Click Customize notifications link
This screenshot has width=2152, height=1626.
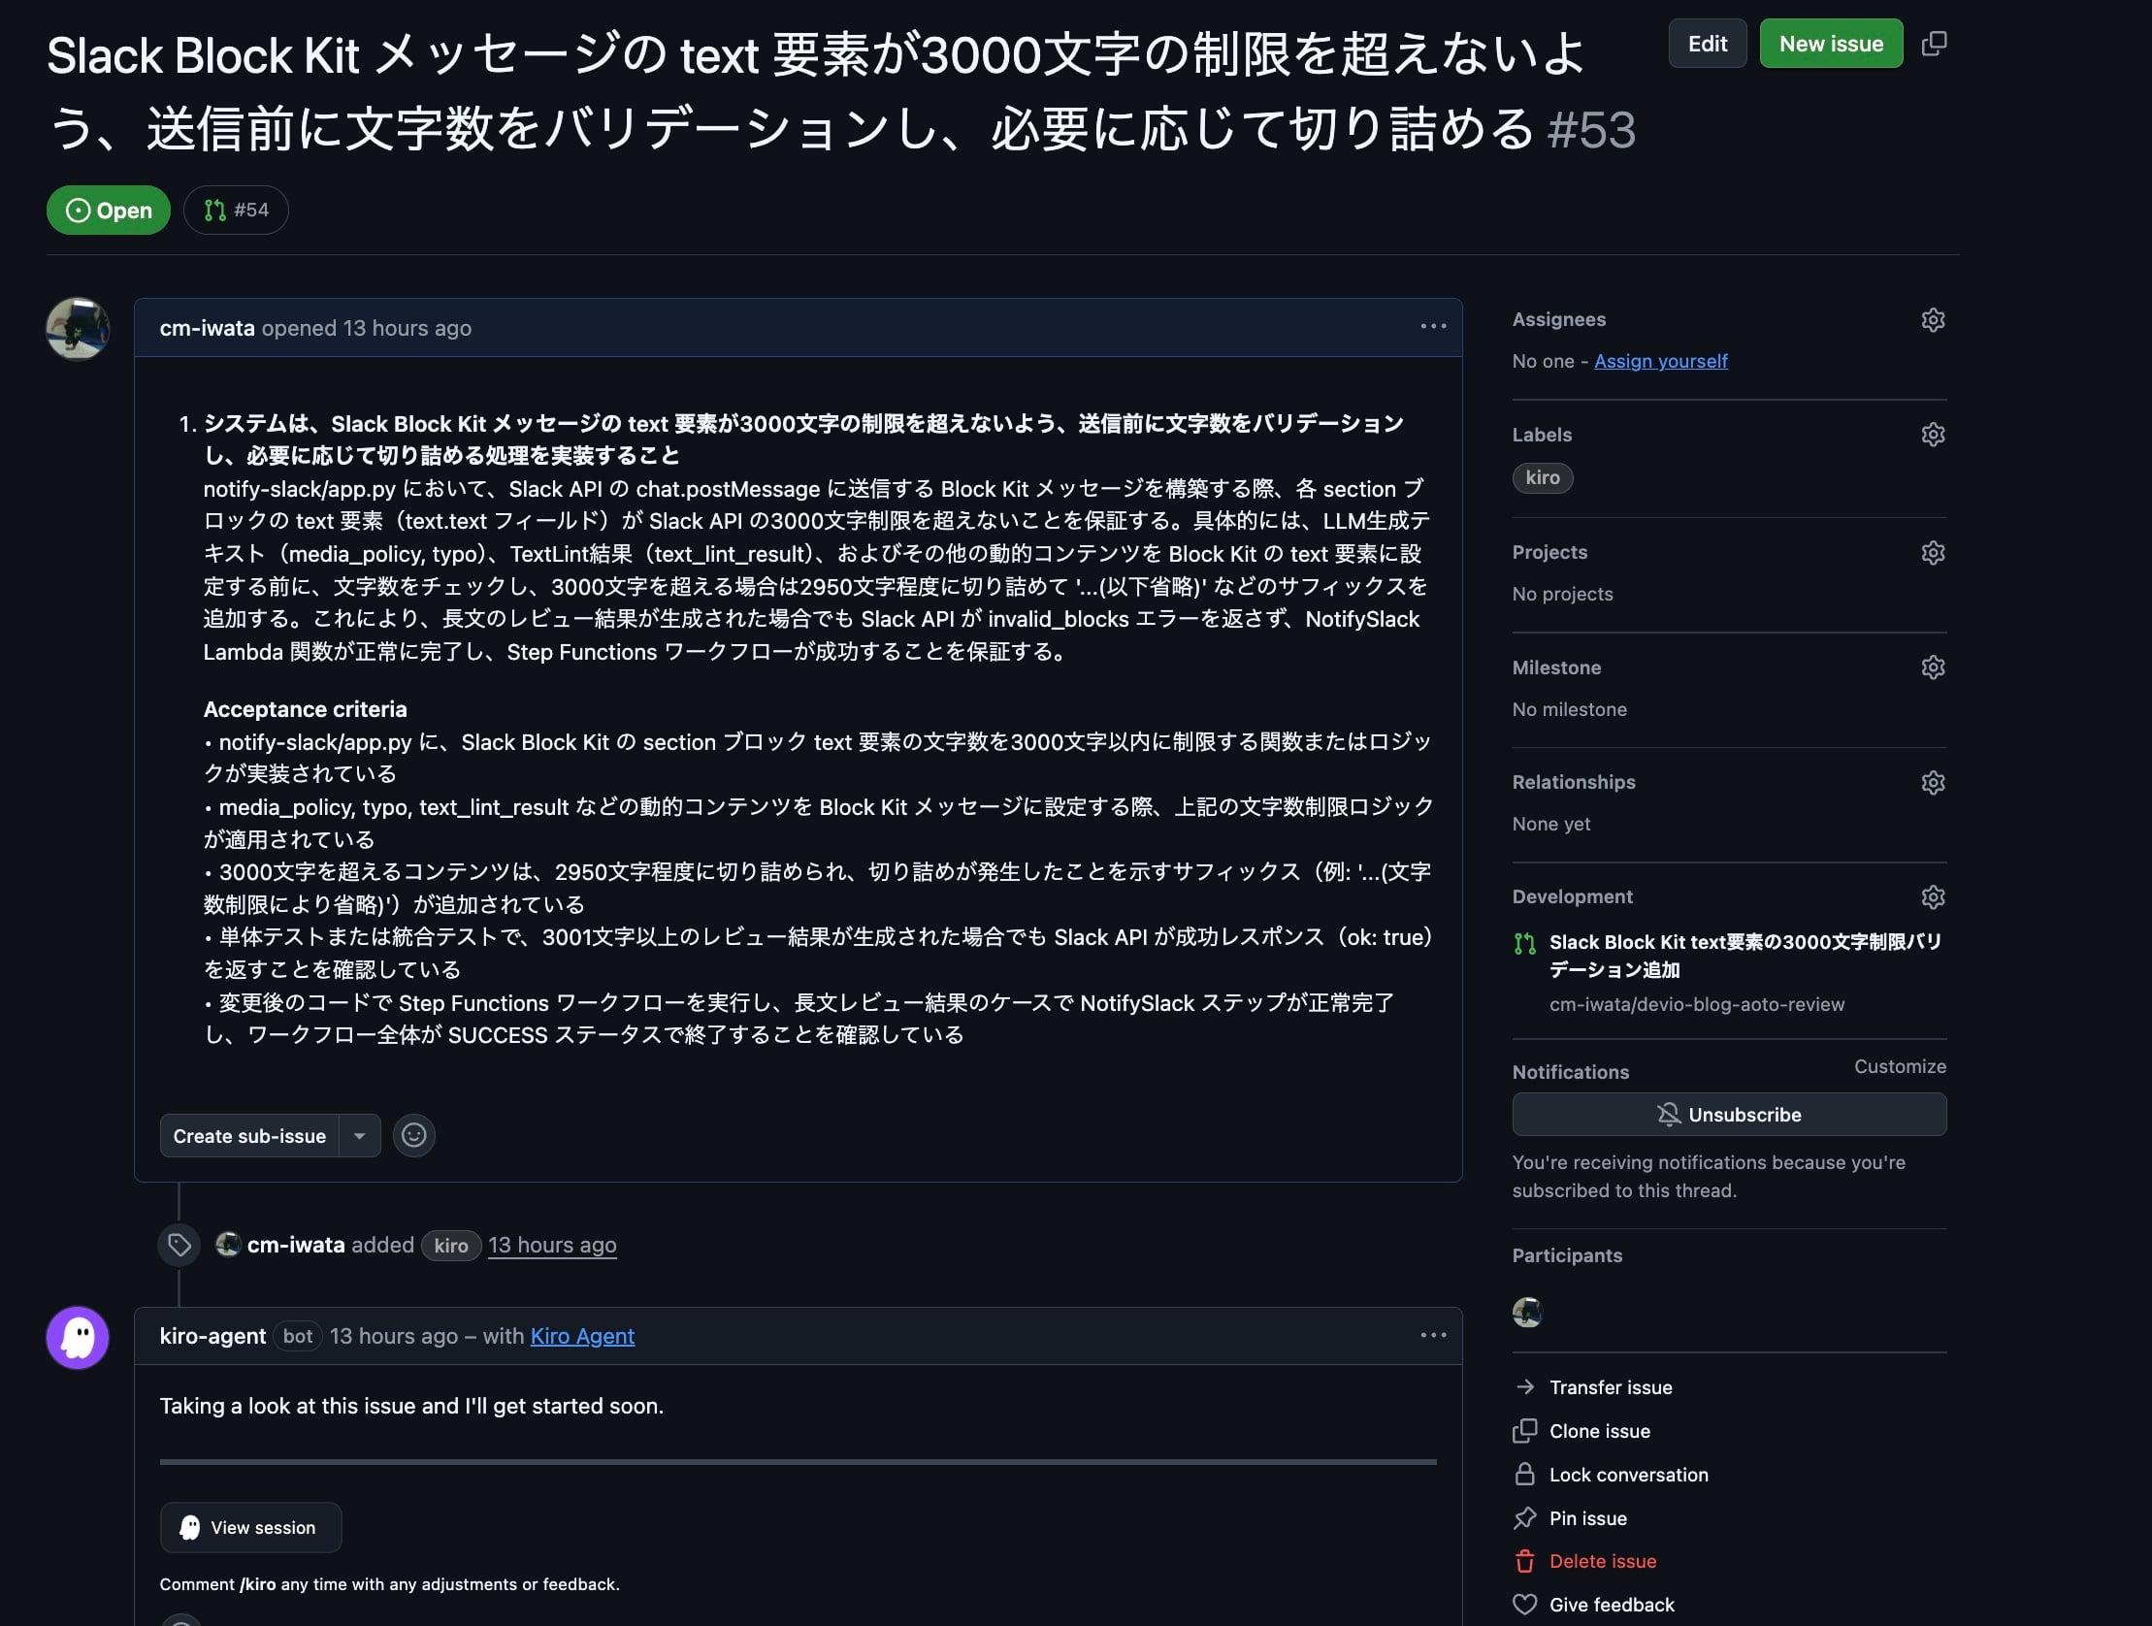(x=1899, y=1066)
